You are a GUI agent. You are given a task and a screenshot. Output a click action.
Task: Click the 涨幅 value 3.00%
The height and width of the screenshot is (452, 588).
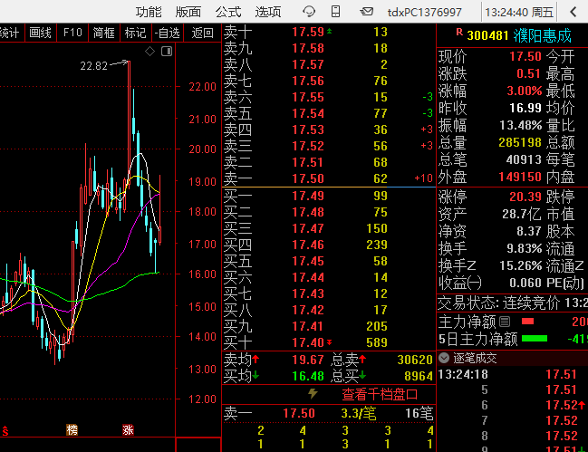525,91
